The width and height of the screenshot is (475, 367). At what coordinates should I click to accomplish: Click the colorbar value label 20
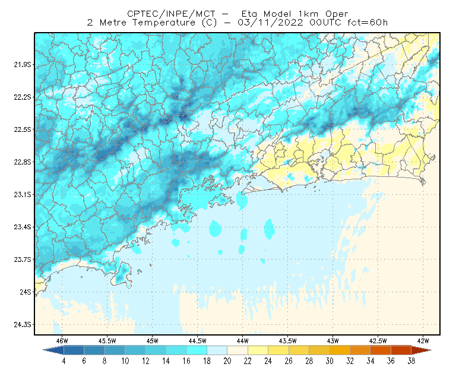227,361
